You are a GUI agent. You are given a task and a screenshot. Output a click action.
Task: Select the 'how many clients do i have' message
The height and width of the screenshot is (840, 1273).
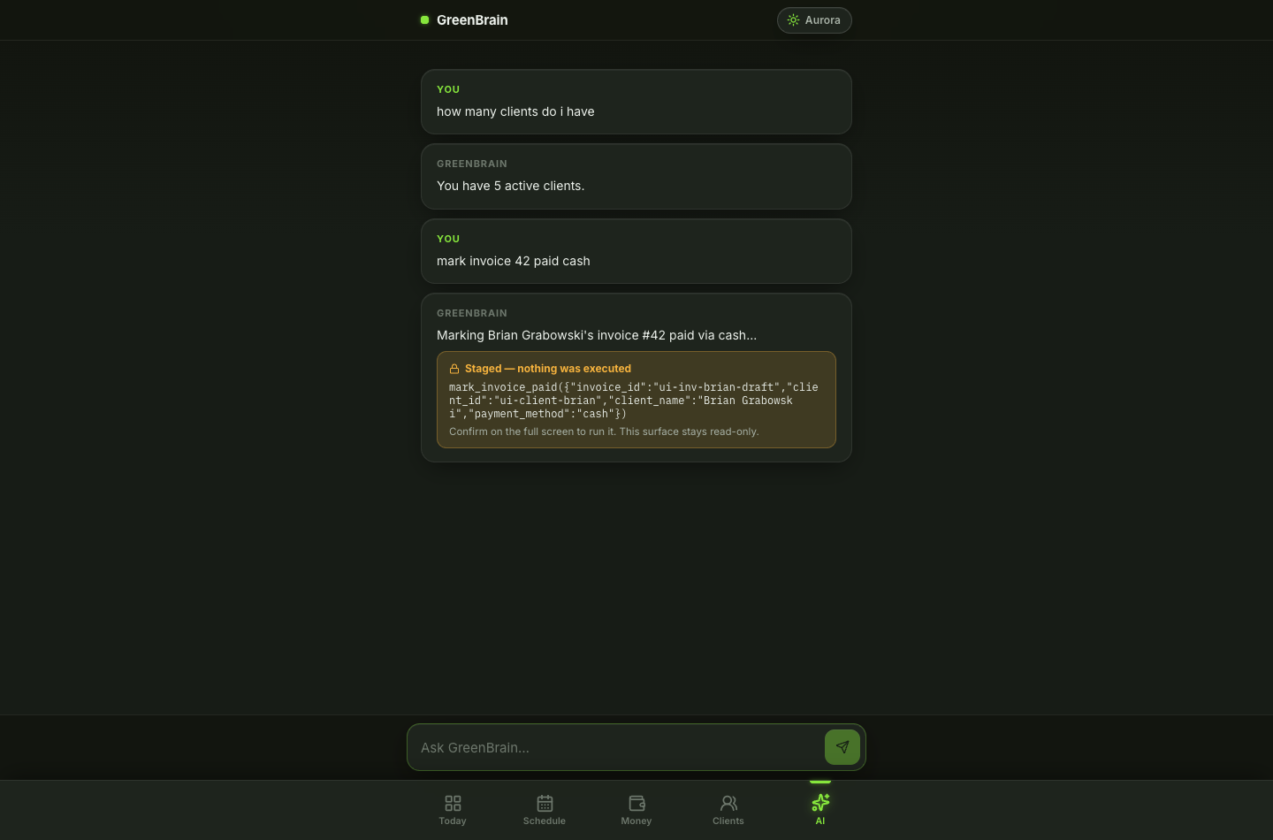515,111
